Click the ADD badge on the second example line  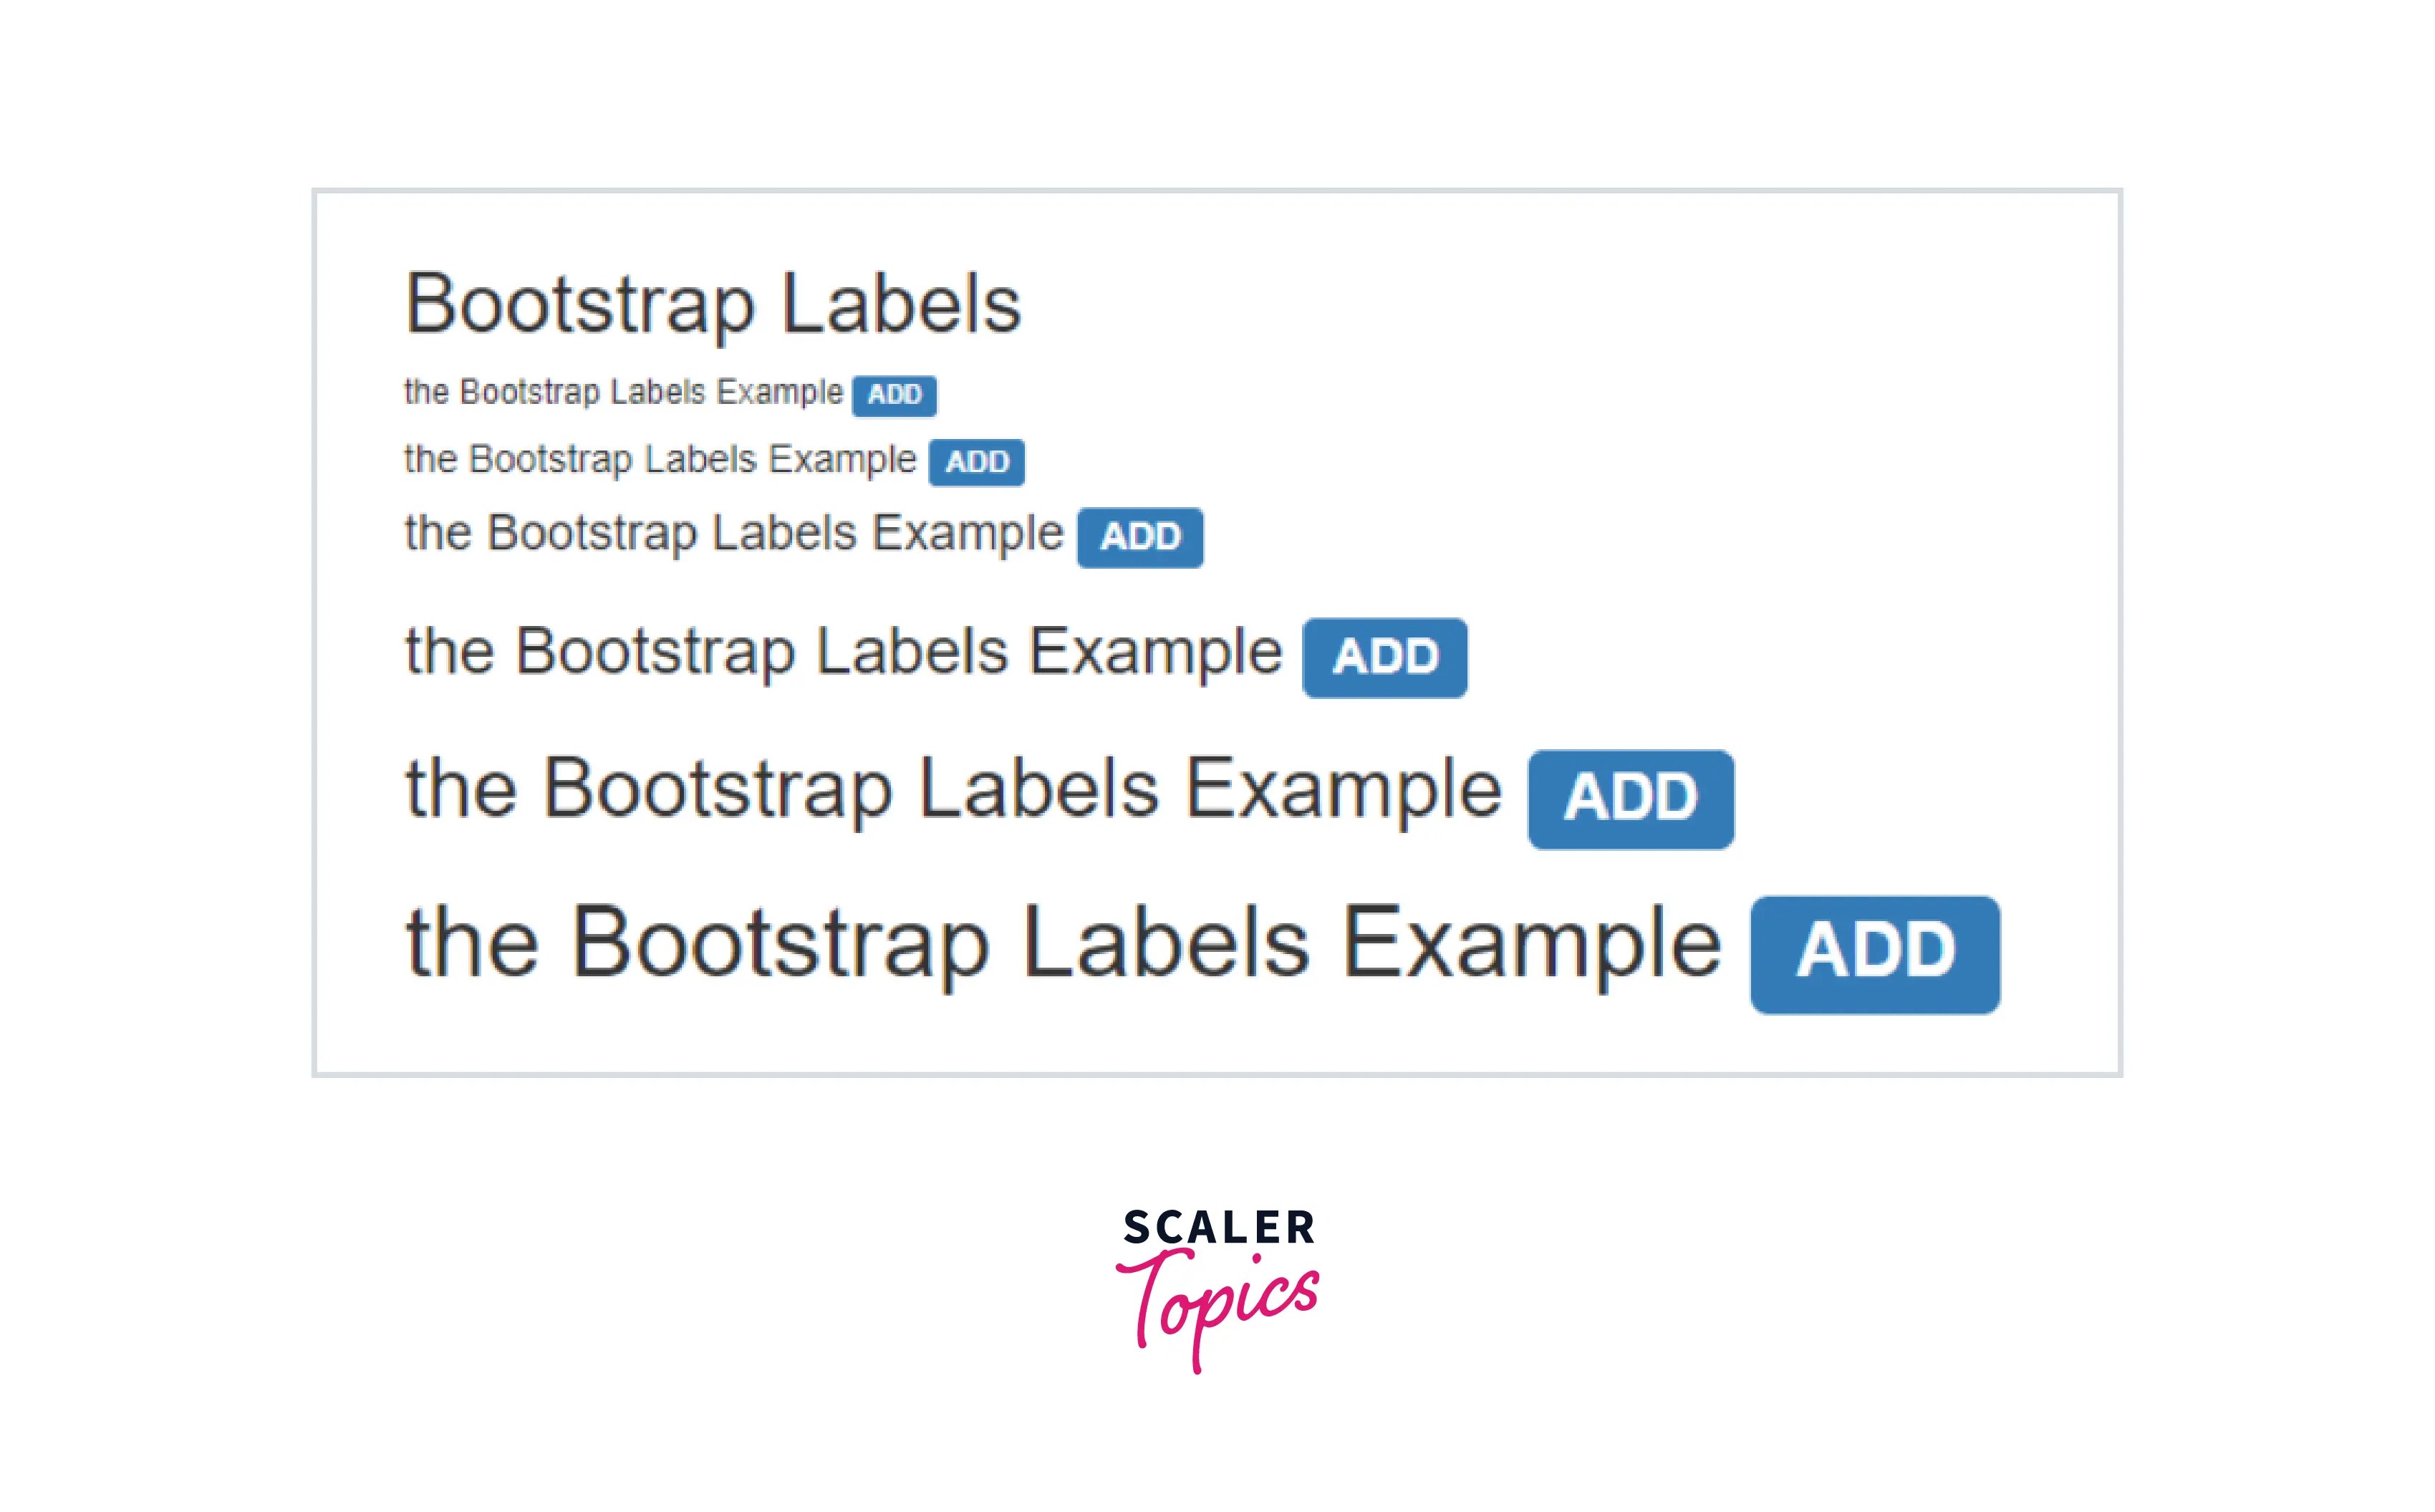coord(977,461)
